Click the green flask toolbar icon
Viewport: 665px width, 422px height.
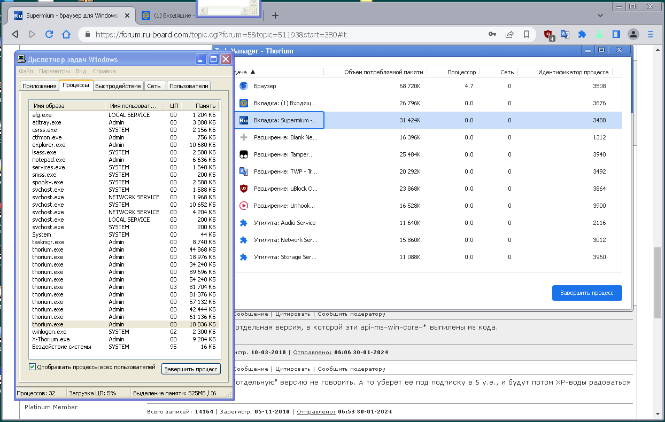click(x=599, y=34)
